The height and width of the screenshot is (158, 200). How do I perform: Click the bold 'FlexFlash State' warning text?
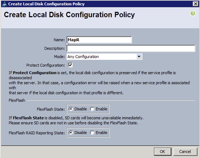coord(28,118)
